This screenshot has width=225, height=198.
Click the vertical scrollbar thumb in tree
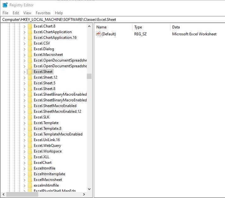click(x=89, y=76)
